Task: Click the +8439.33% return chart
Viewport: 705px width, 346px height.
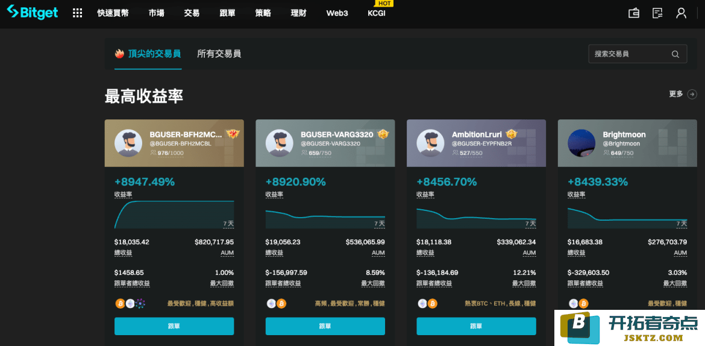Action: [627, 218]
